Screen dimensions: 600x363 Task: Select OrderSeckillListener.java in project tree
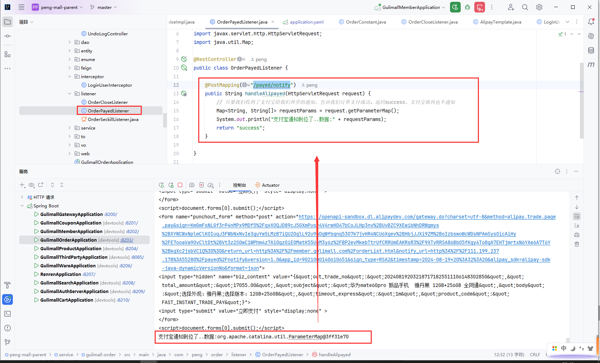pos(113,119)
